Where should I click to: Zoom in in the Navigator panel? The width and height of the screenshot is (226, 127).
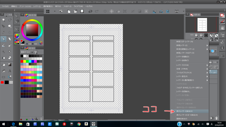coord(201,35)
